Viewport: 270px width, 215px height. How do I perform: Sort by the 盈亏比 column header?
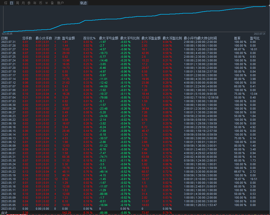pyautogui.click(x=255, y=38)
